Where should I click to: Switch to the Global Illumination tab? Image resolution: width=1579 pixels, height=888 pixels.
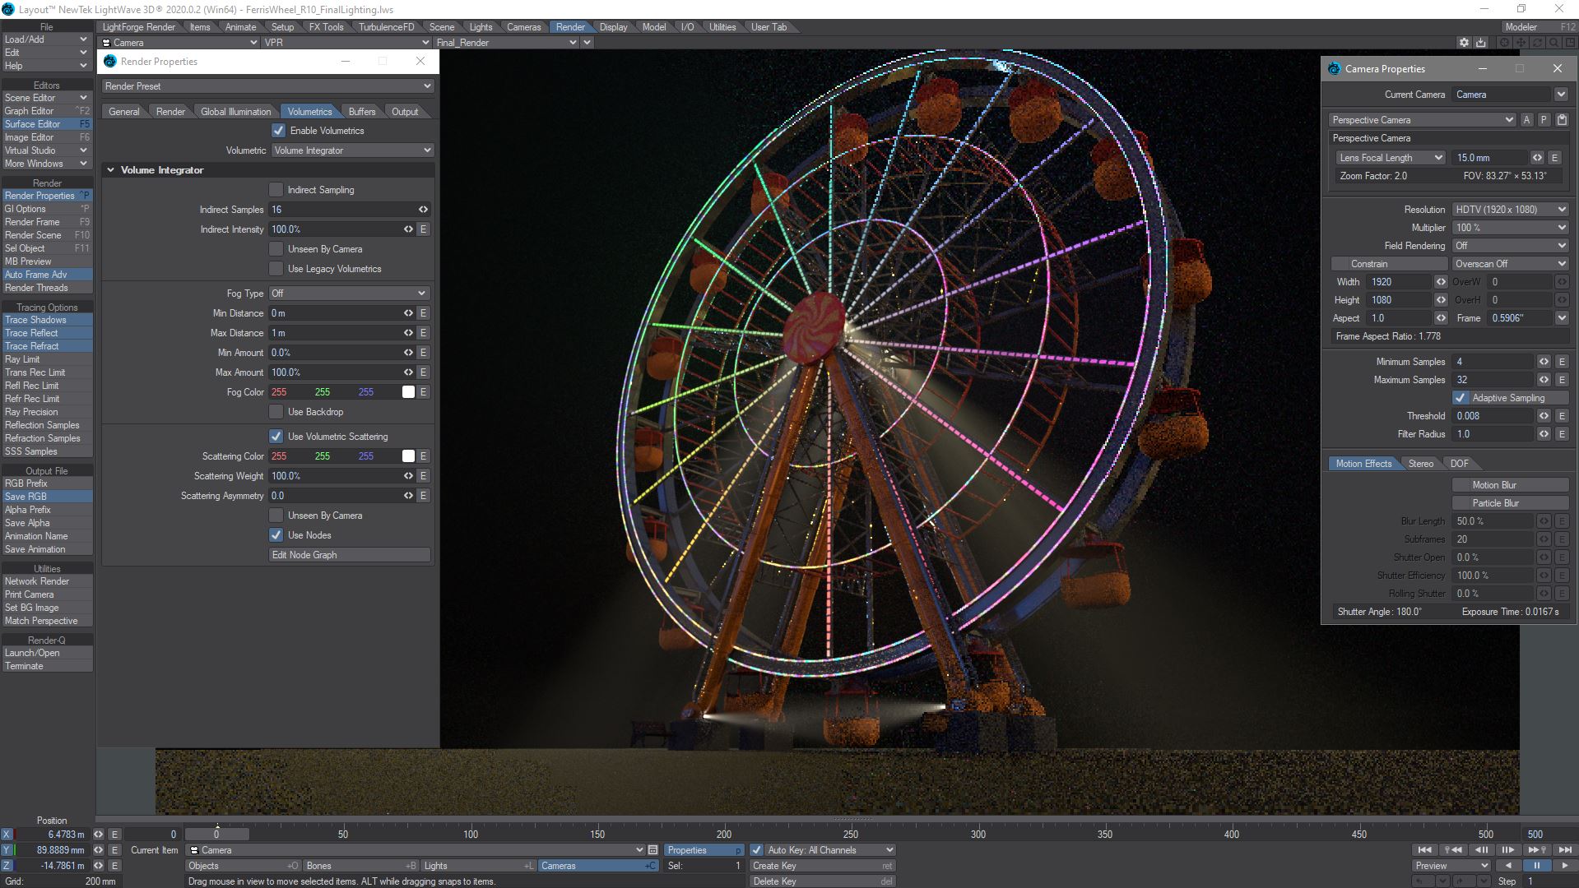click(x=235, y=112)
